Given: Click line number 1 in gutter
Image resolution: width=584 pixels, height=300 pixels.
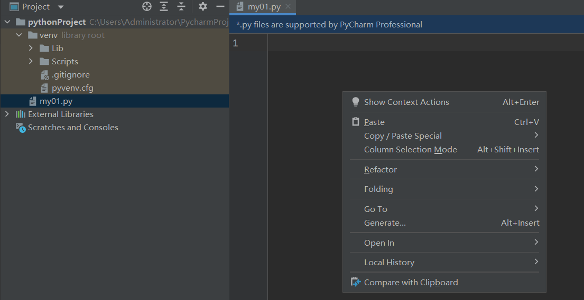Looking at the screenshot, I should coord(235,43).
